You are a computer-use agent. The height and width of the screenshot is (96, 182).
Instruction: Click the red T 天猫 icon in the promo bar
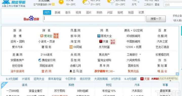click(142, 79)
